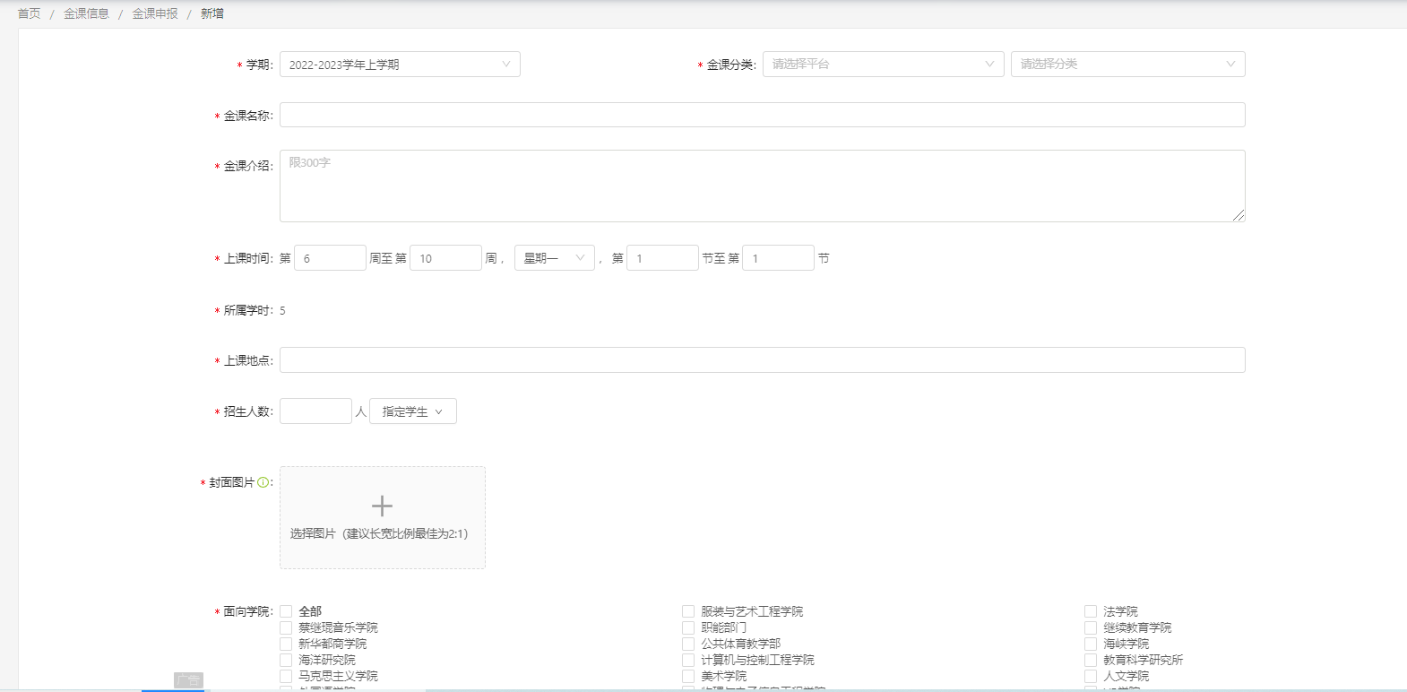The height and width of the screenshot is (692, 1407).
Task: Navigate to 金课信息 breadcrumb item
Action: 86,13
